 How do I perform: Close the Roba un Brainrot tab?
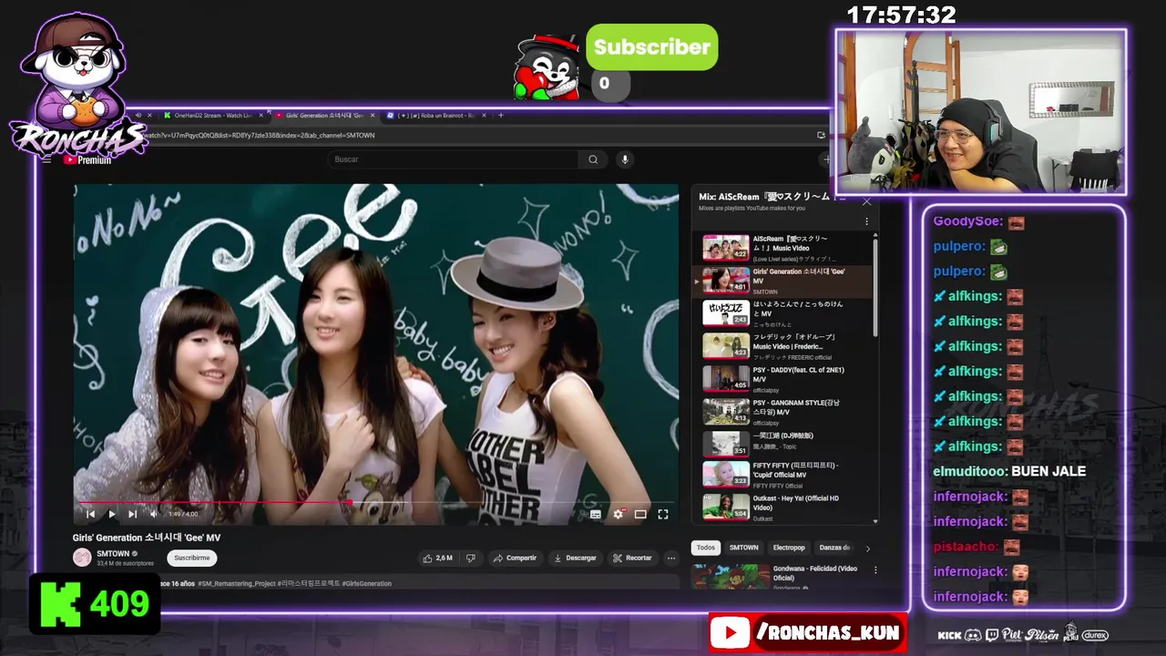pos(485,116)
